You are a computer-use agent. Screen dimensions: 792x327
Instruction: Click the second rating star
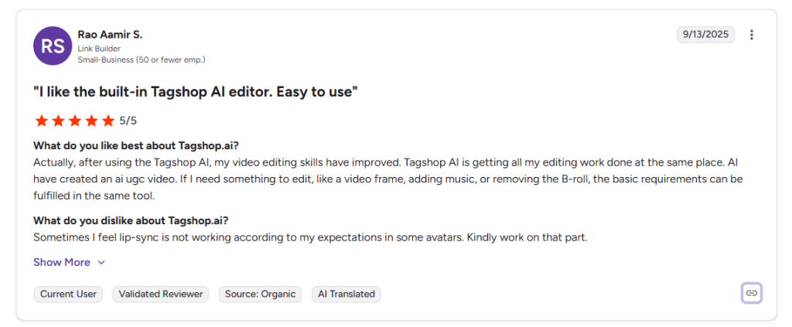tap(57, 121)
